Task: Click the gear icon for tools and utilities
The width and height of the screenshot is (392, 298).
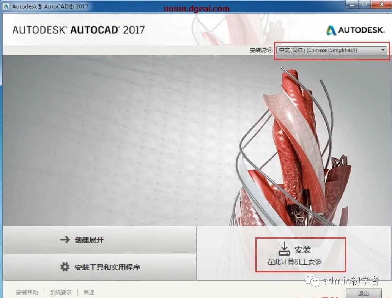Action: pyautogui.click(x=65, y=267)
